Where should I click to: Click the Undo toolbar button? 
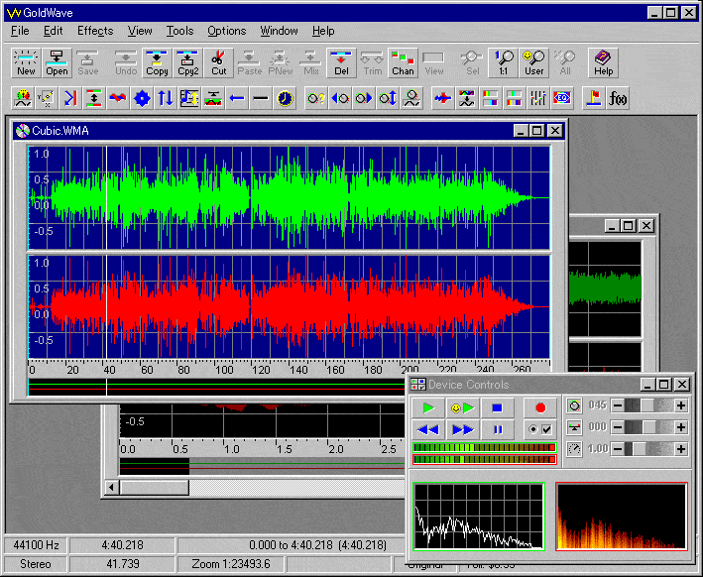pos(126,62)
